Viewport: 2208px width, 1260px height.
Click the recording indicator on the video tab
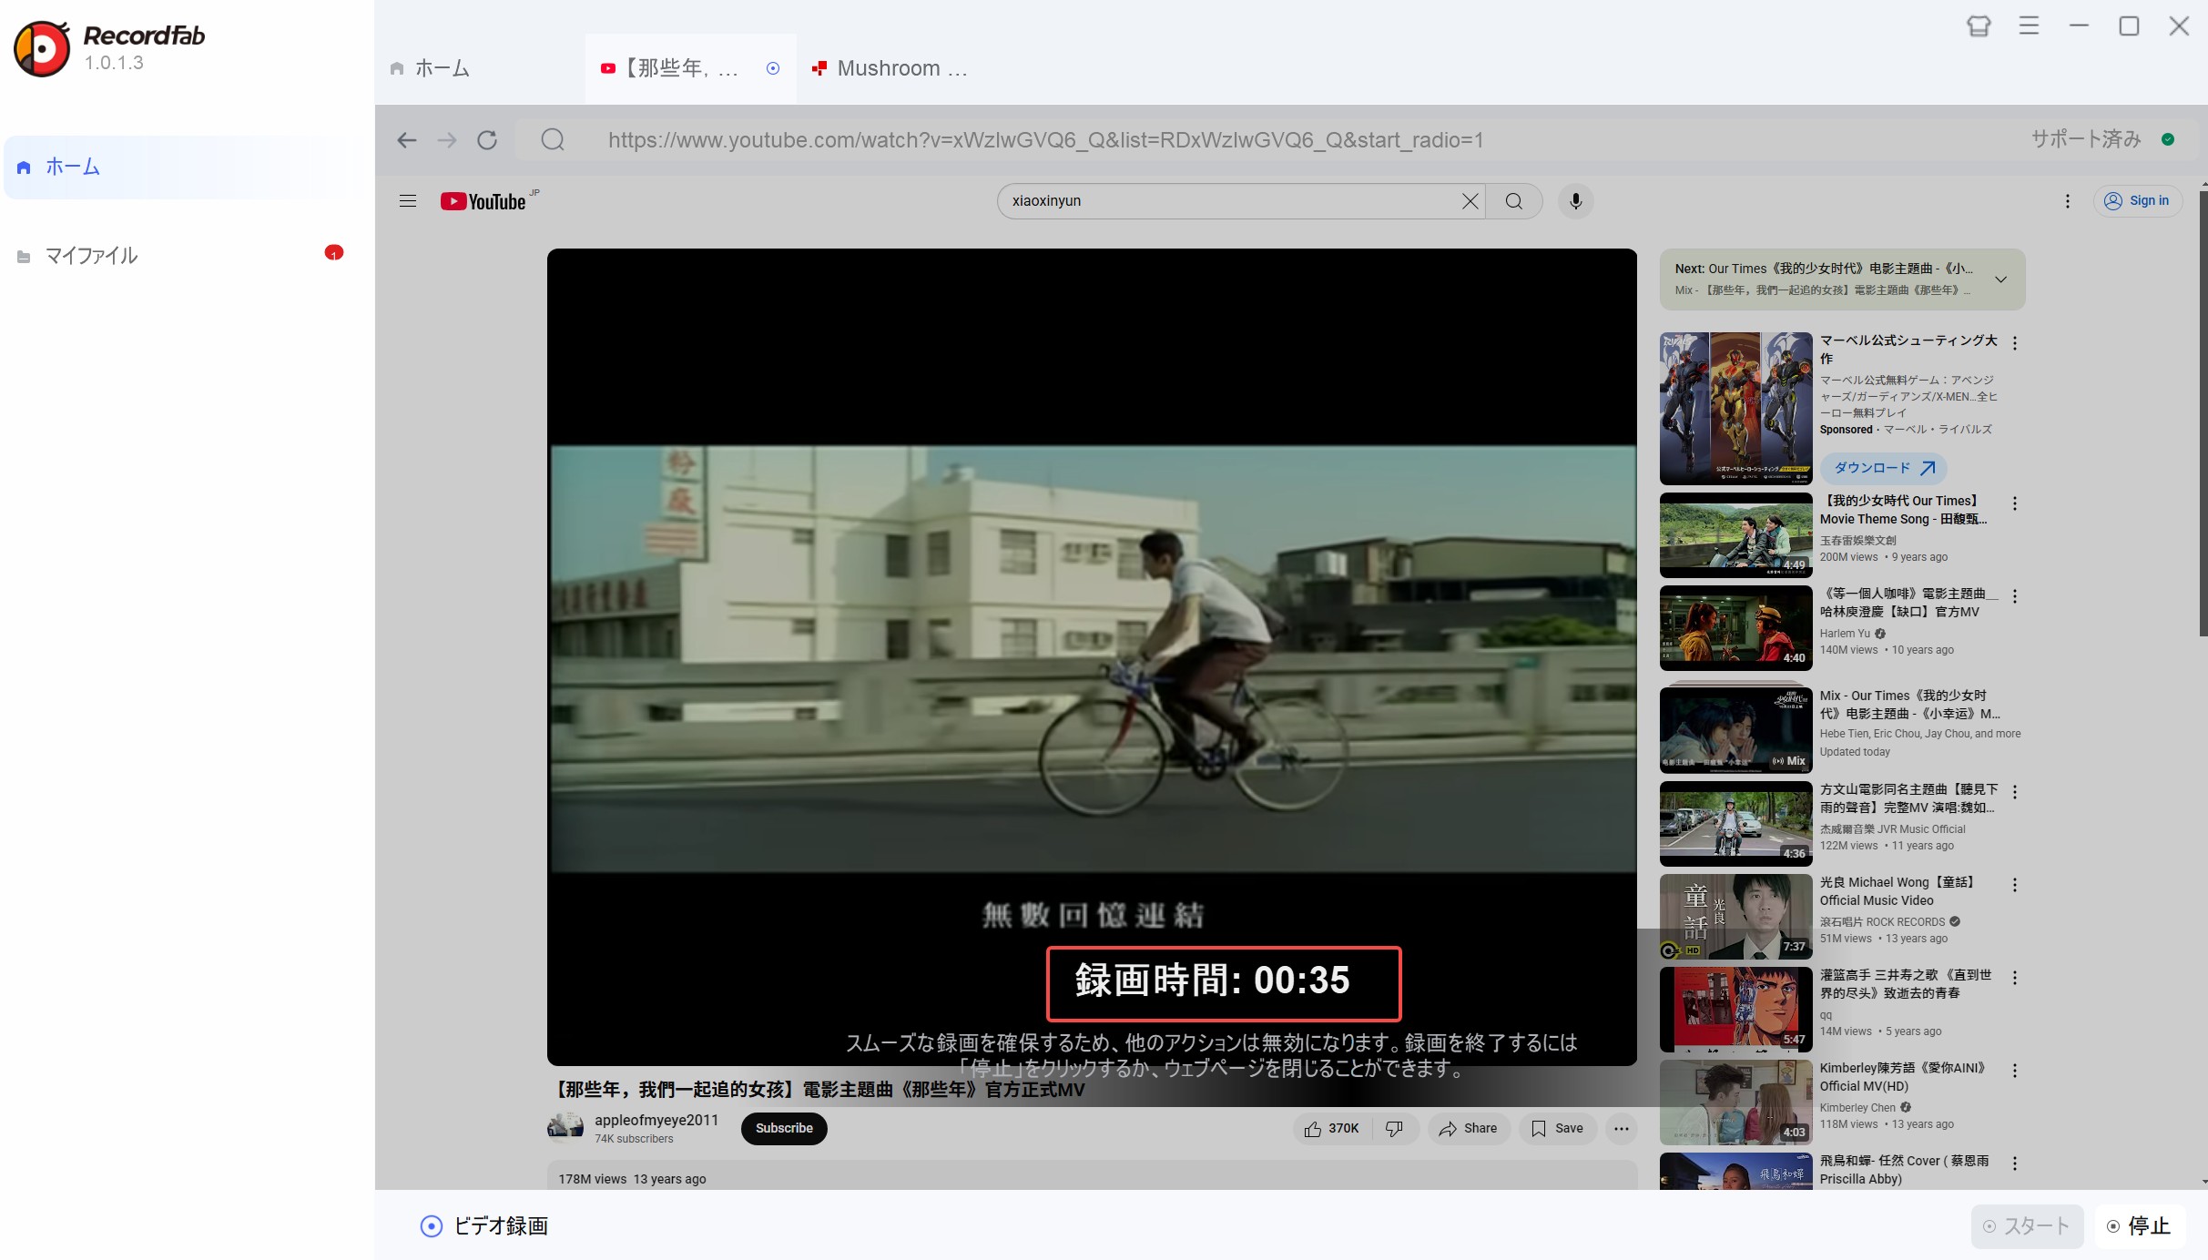(773, 68)
